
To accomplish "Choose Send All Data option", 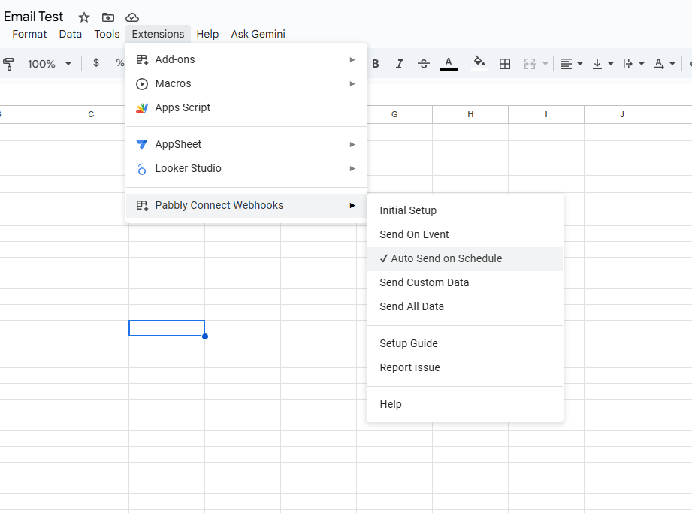I will (x=412, y=306).
